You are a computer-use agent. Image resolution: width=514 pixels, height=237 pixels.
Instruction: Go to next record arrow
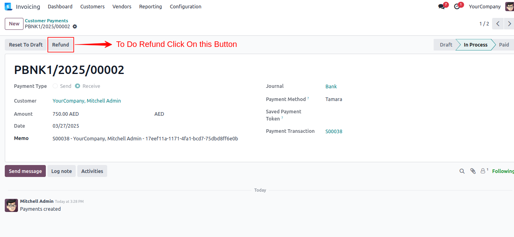tap(509, 24)
